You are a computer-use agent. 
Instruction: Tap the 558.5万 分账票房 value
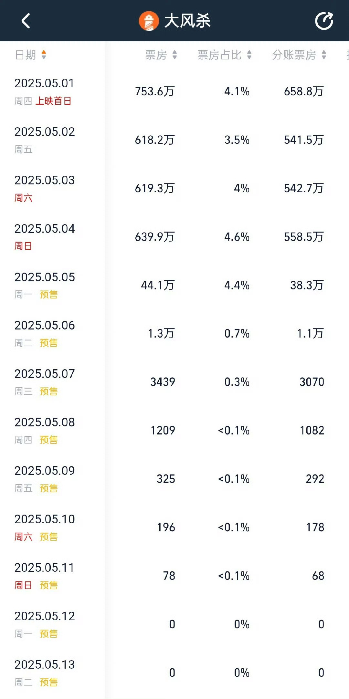[304, 237]
